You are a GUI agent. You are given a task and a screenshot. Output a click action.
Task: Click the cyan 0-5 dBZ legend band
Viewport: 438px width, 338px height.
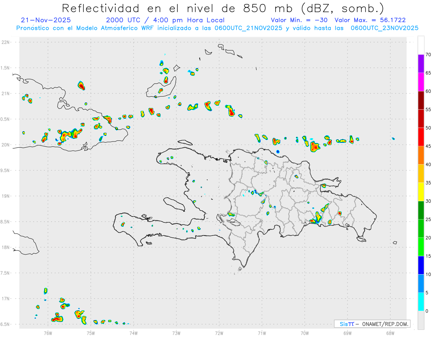[x=421, y=302]
